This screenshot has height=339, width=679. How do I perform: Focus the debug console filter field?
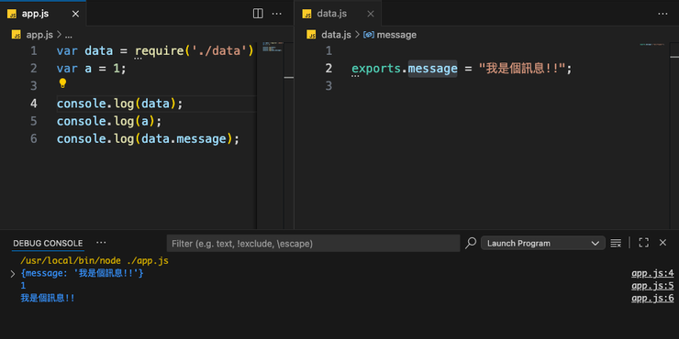pos(313,244)
